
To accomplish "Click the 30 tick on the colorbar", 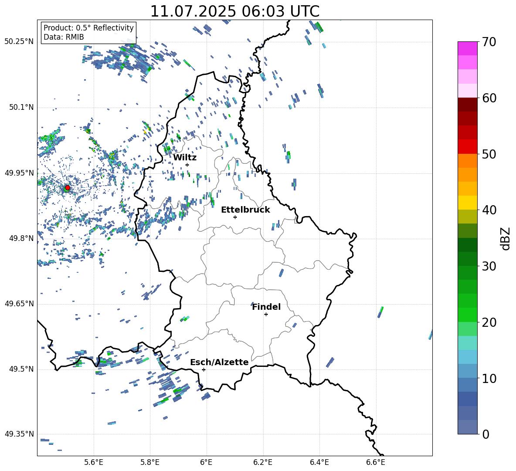I will pyautogui.click(x=489, y=266).
